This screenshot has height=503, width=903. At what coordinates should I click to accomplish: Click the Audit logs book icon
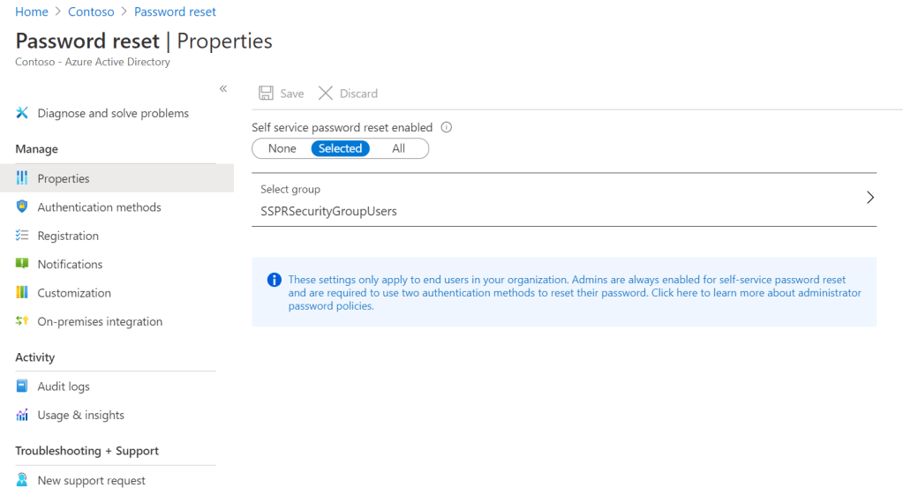22,387
